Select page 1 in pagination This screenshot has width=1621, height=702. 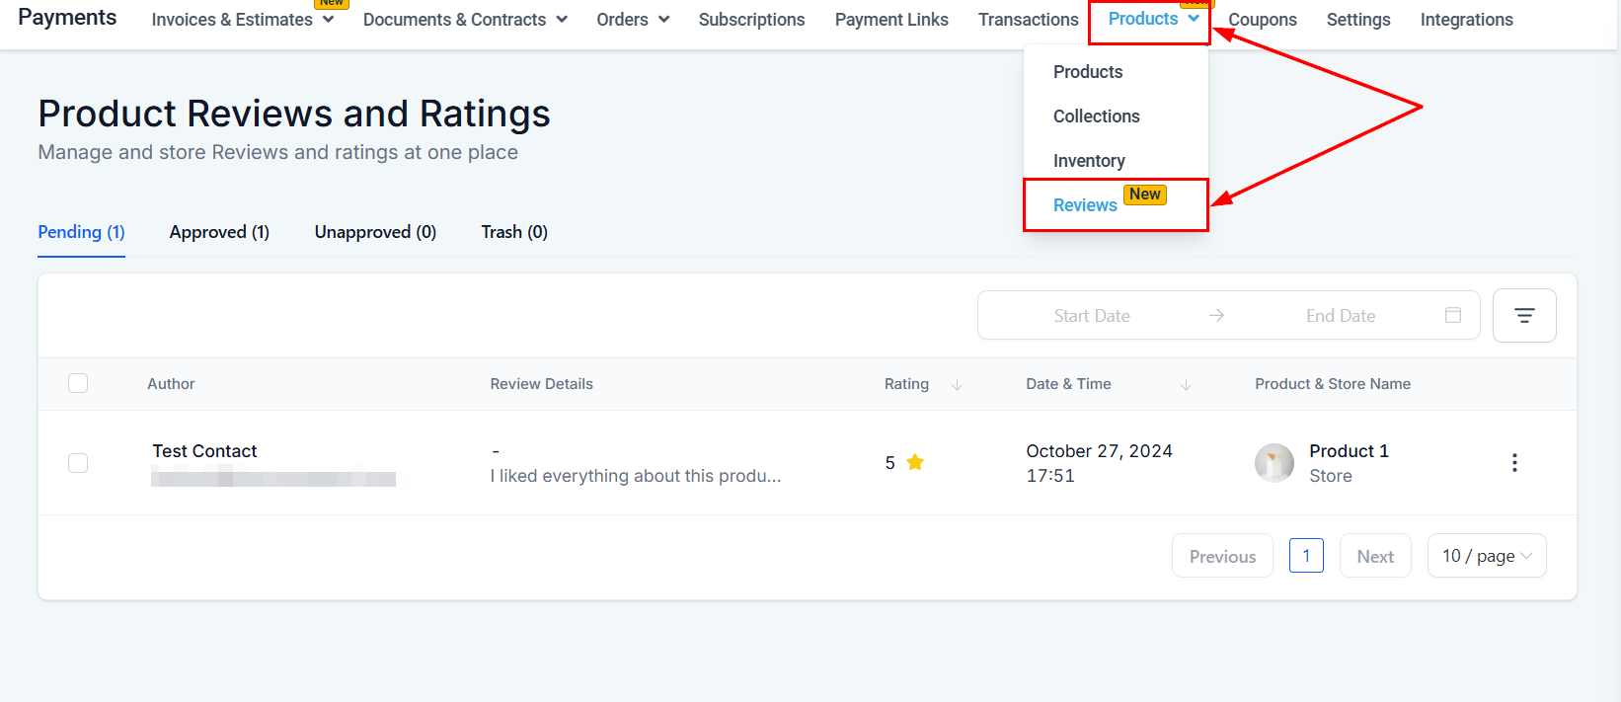coord(1306,556)
